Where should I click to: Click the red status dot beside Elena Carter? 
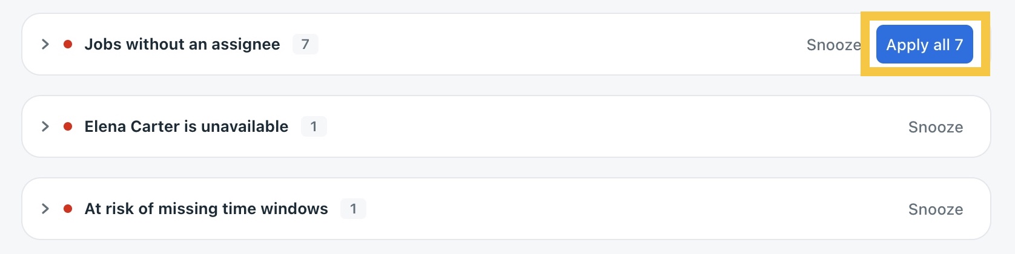coord(68,126)
